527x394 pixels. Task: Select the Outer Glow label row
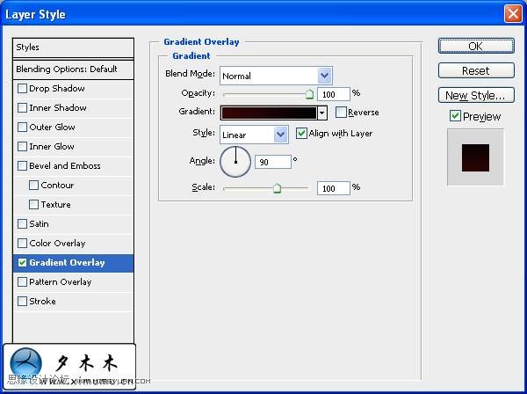[x=73, y=128]
